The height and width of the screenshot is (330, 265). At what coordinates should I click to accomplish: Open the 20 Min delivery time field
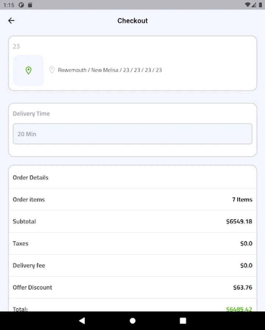[x=132, y=134]
